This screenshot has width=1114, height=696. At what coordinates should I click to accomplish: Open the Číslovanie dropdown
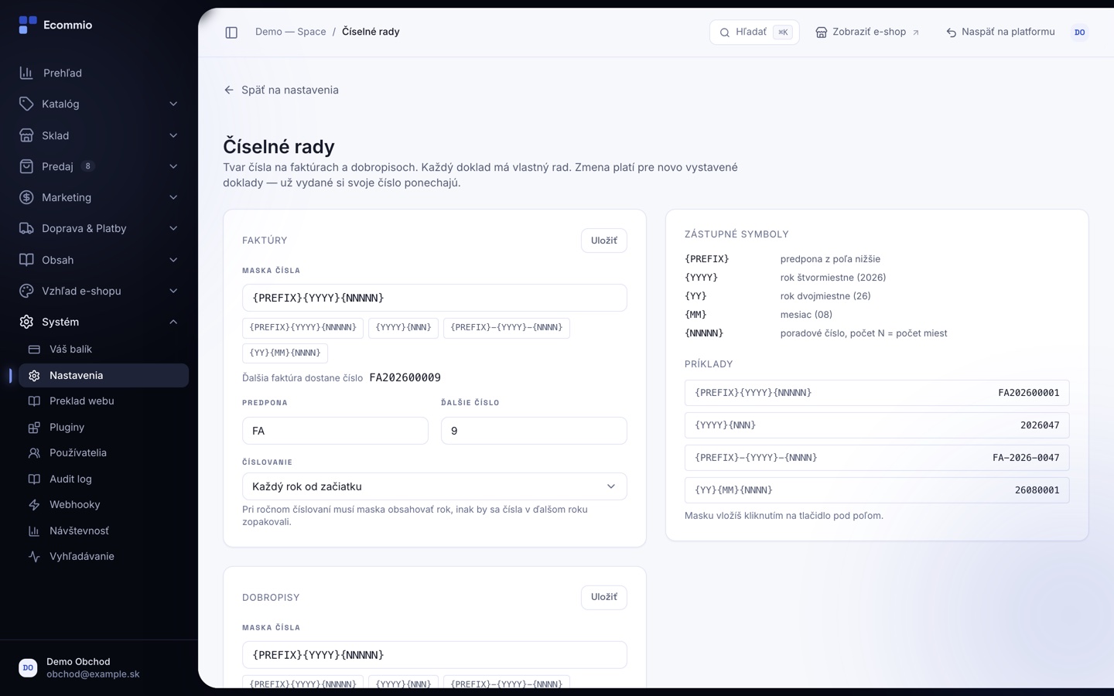pyautogui.click(x=434, y=486)
